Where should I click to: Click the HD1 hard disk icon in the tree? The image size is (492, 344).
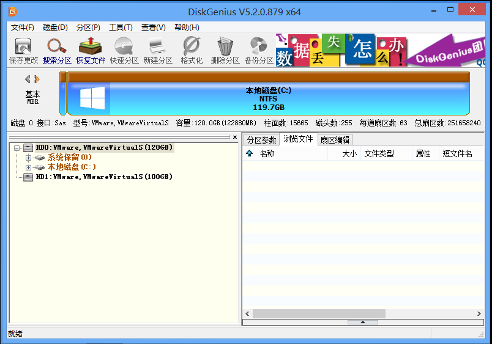coord(28,177)
